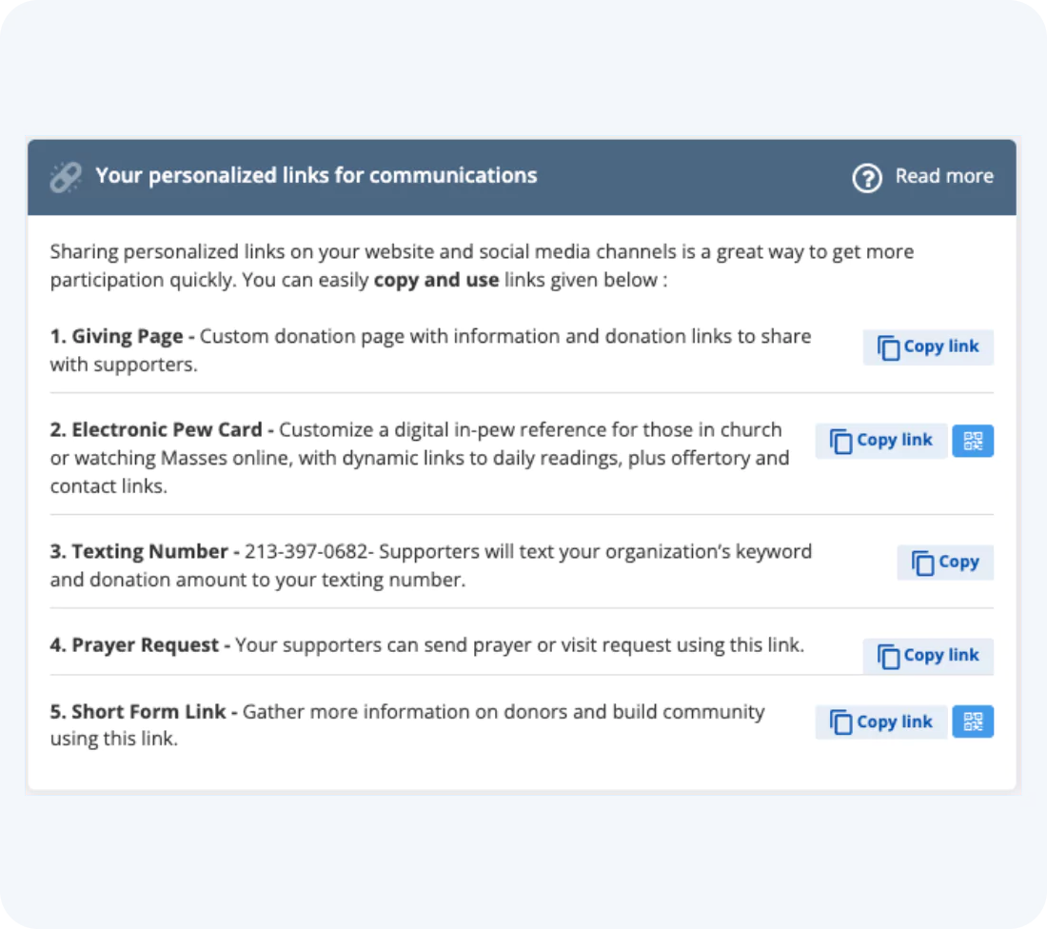Click the copy icon in the Short Form Link button
This screenshot has height=929, width=1047.
click(840, 721)
